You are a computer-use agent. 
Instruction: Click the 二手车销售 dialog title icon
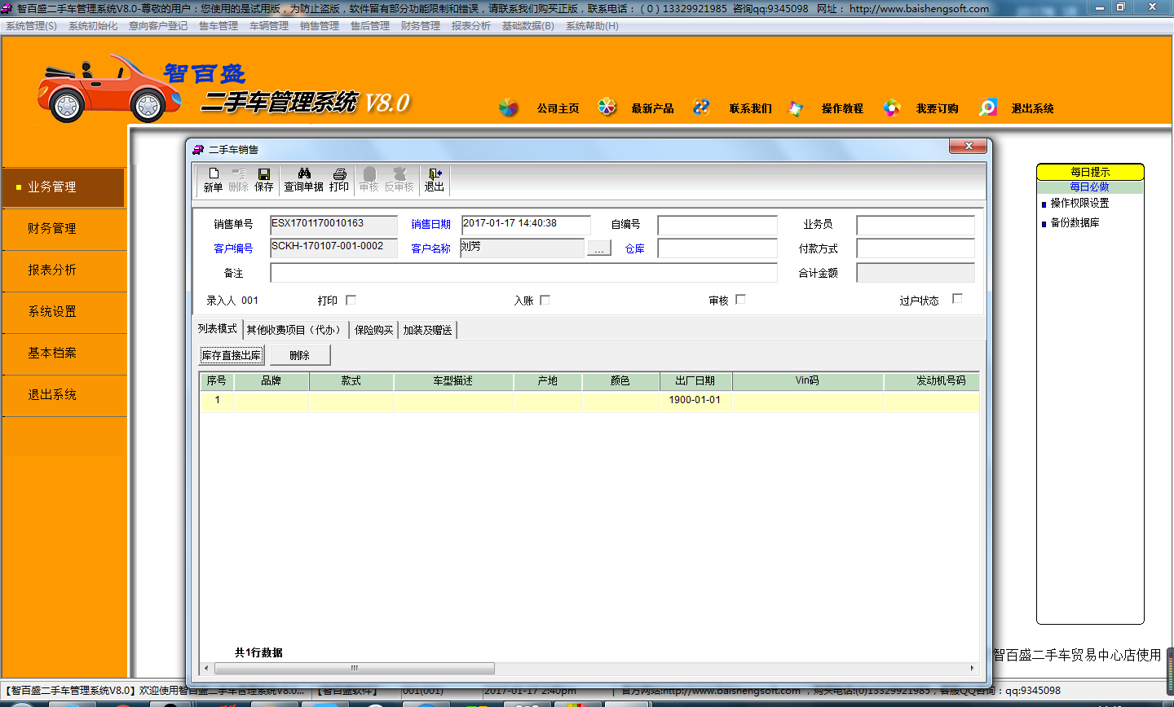[x=198, y=149]
